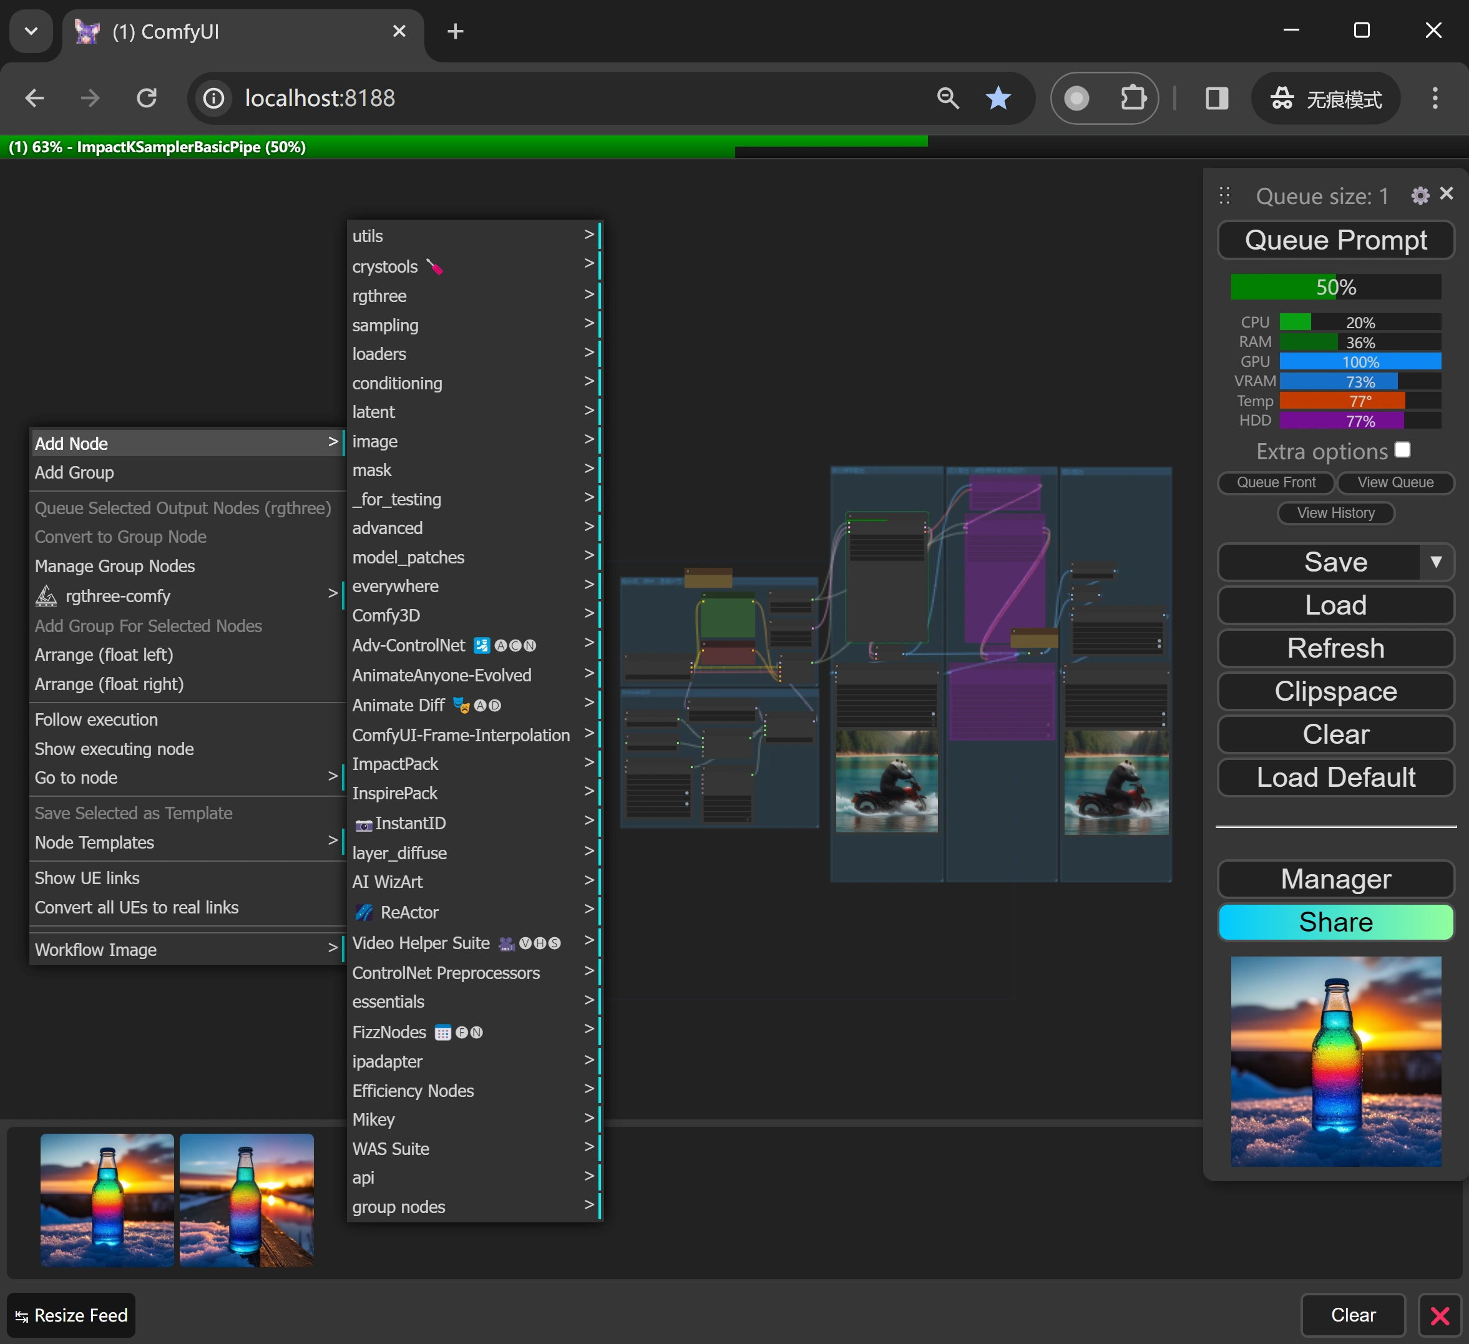
Task: Close the queue panel with X
Action: pyautogui.click(x=1447, y=193)
